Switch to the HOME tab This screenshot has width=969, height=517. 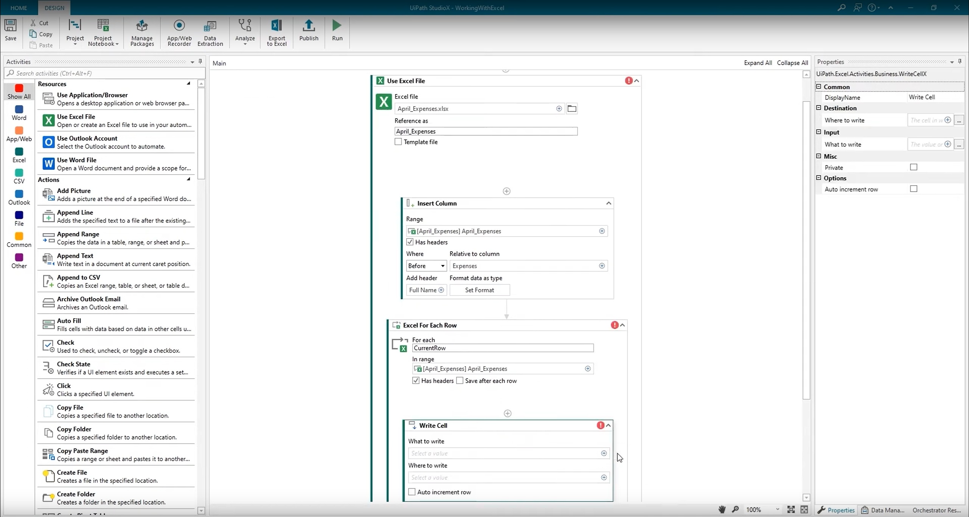coord(19,8)
